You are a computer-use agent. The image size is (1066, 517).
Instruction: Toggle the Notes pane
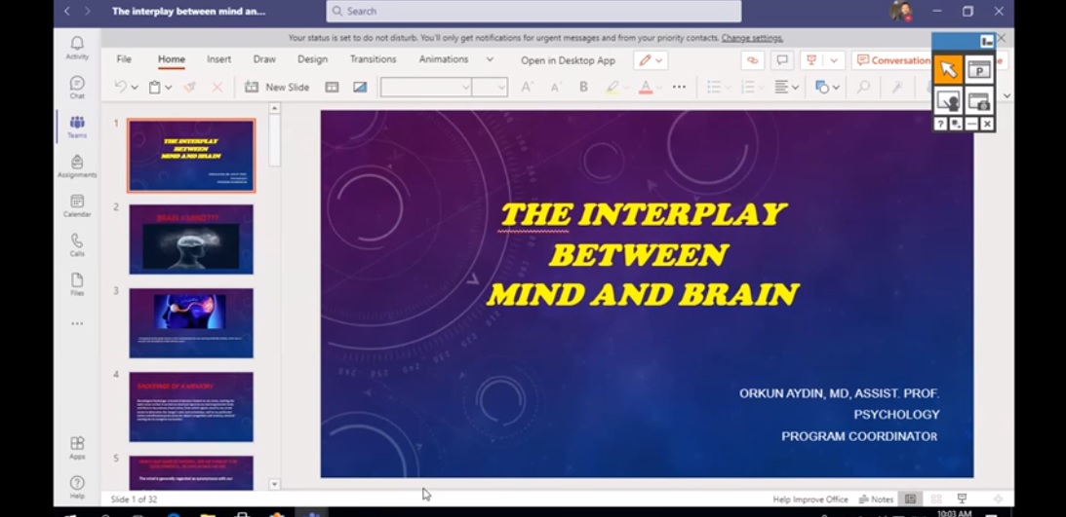(x=876, y=499)
